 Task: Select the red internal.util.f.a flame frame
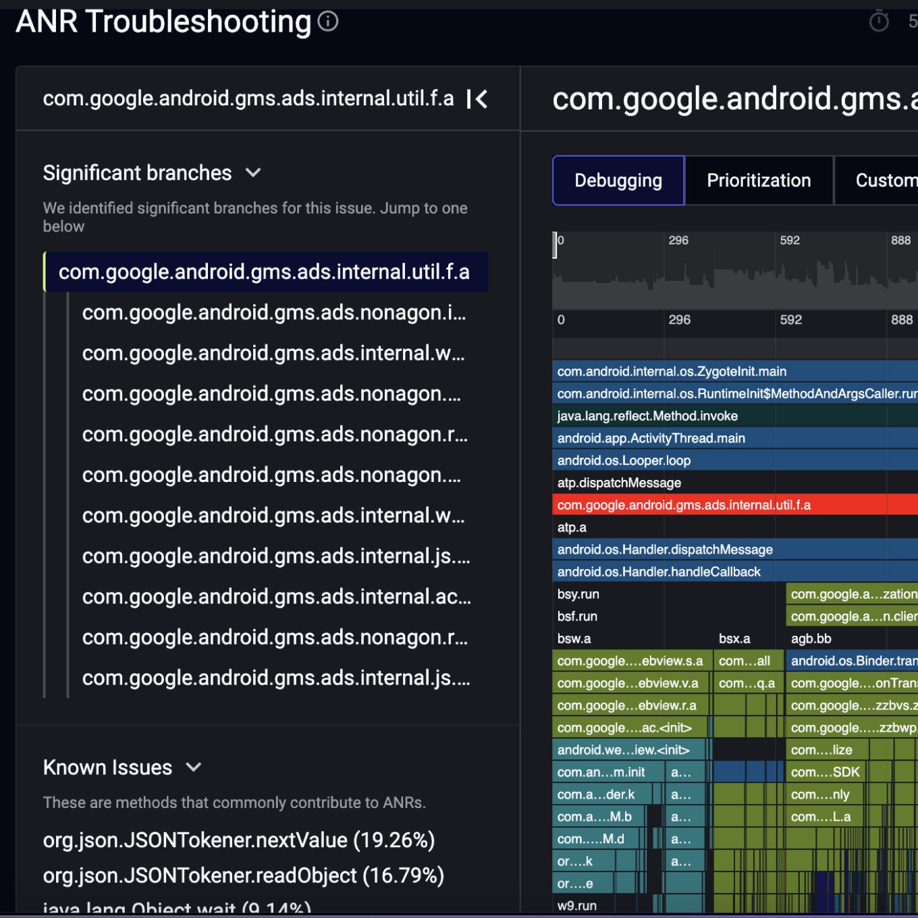tap(683, 505)
